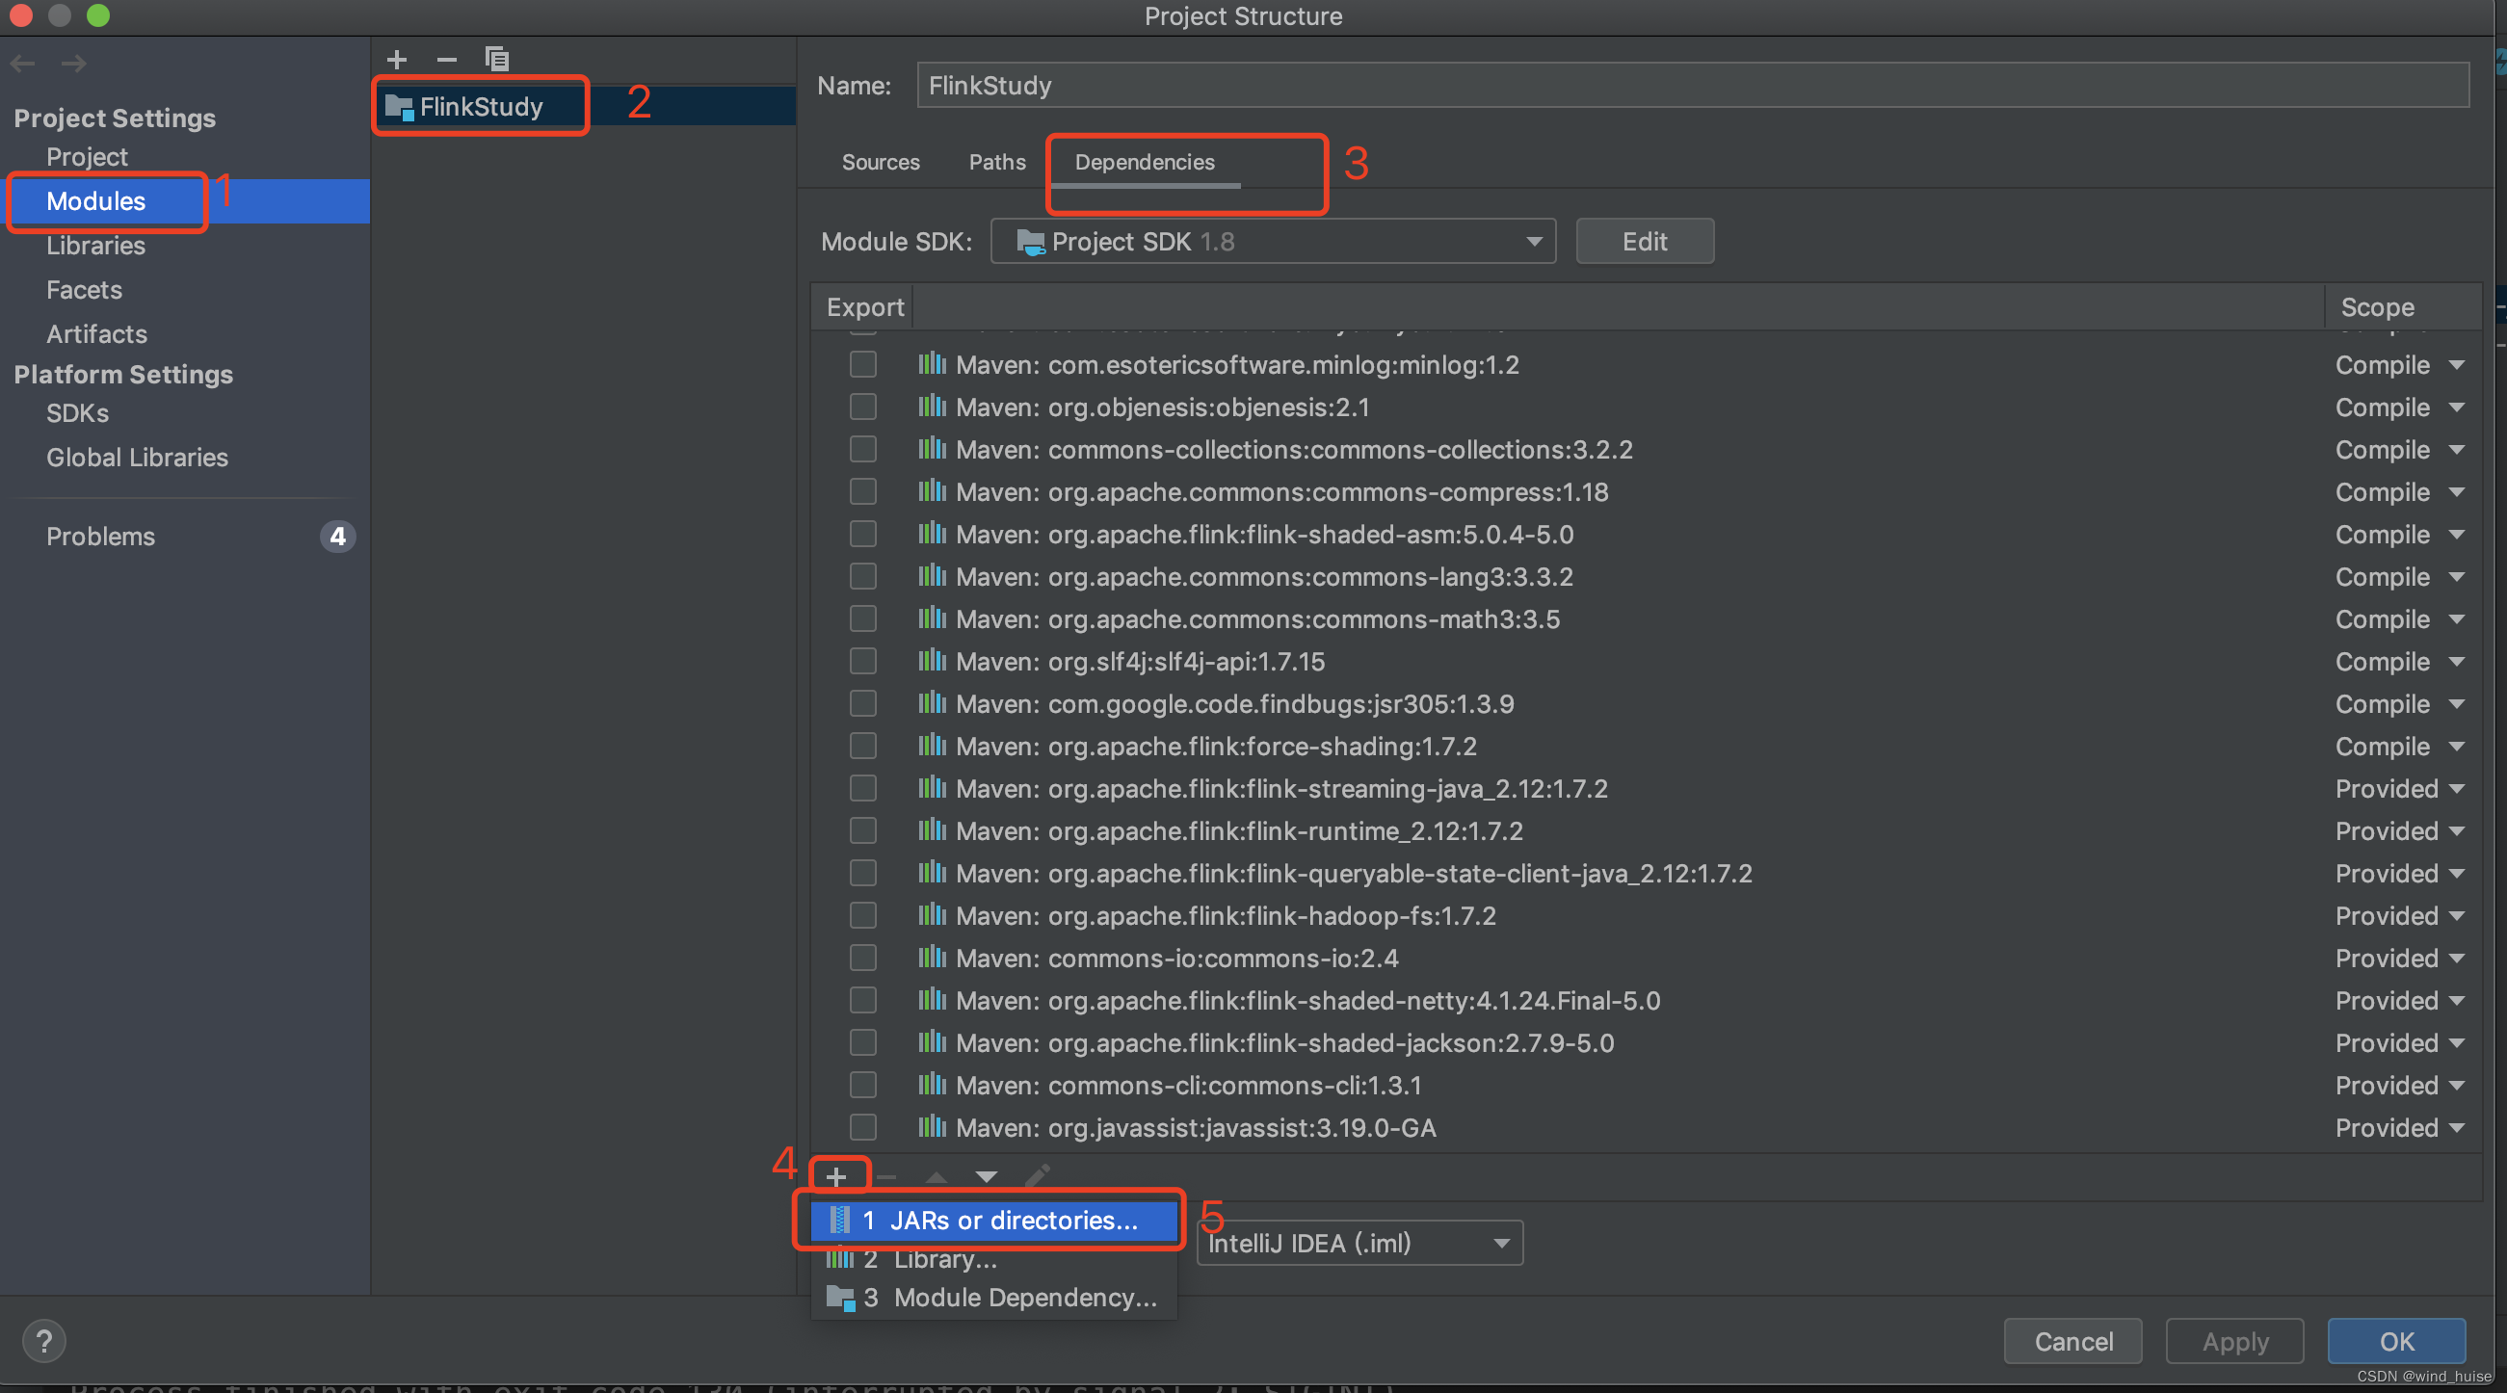Click the remove module minus icon
The image size is (2507, 1393).
[x=447, y=60]
